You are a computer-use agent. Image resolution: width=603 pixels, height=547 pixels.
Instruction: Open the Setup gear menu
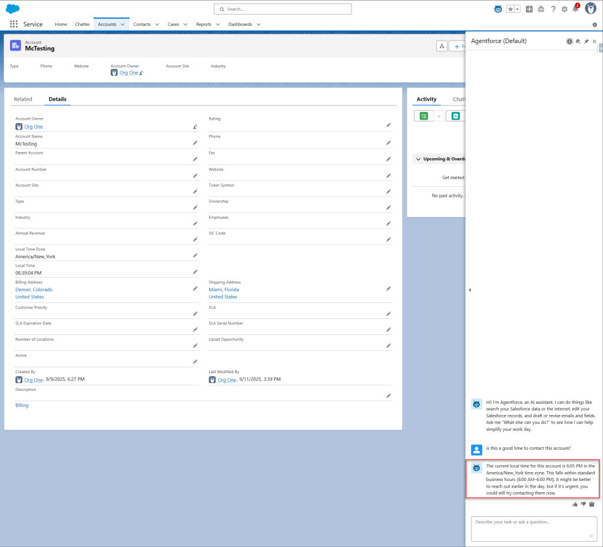[564, 9]
